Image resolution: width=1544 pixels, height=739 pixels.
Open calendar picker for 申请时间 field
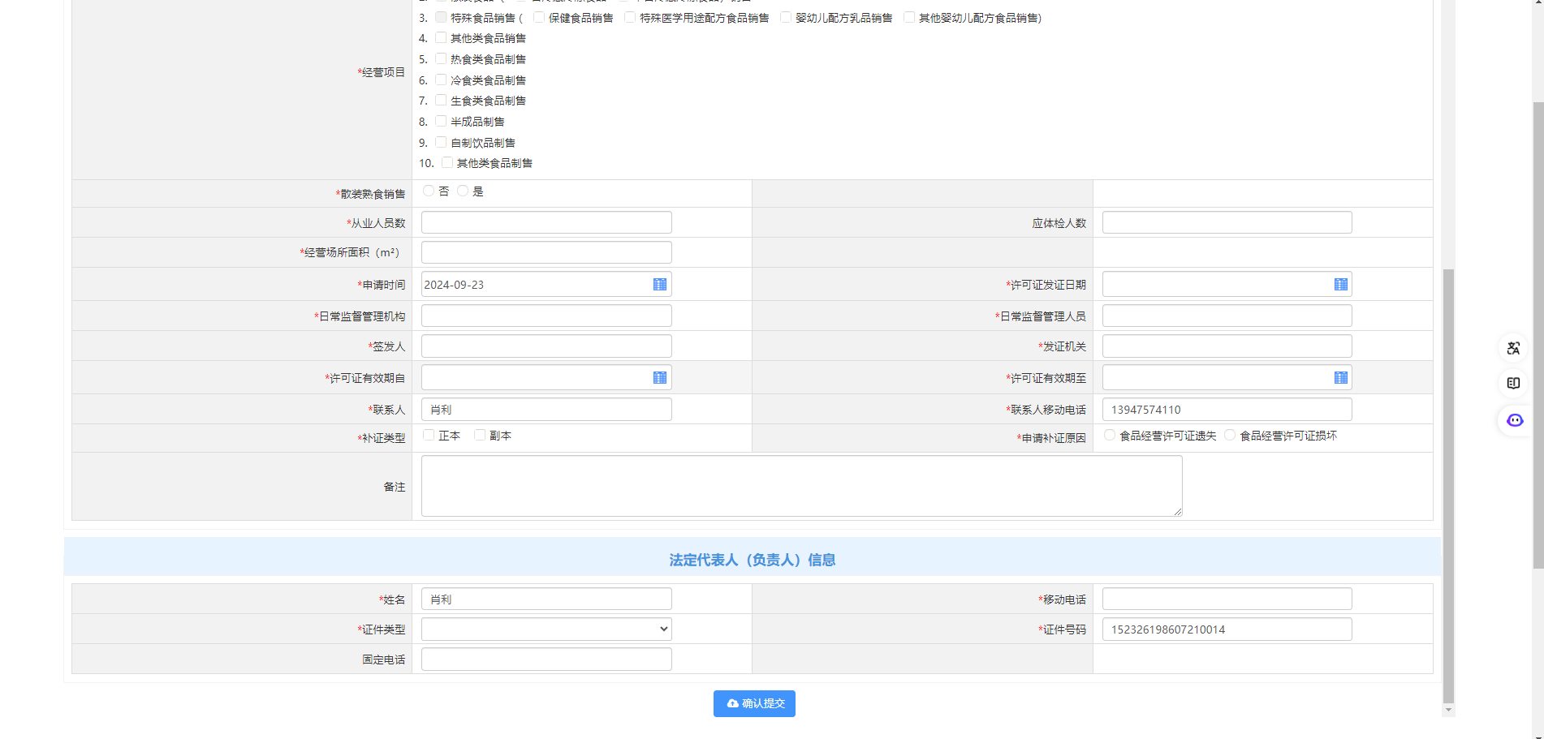(659, 285)
